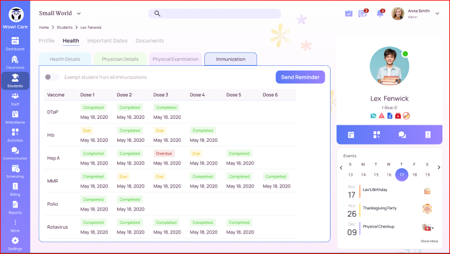Go to Classrooms in the sidebar
The width and height of the screenshot is (450, 254).
pyautogui.click(x=15, y=62)
